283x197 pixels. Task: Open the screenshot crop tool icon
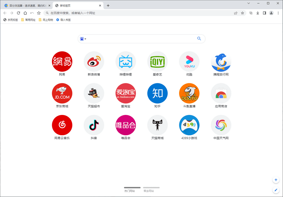(251, 13)
